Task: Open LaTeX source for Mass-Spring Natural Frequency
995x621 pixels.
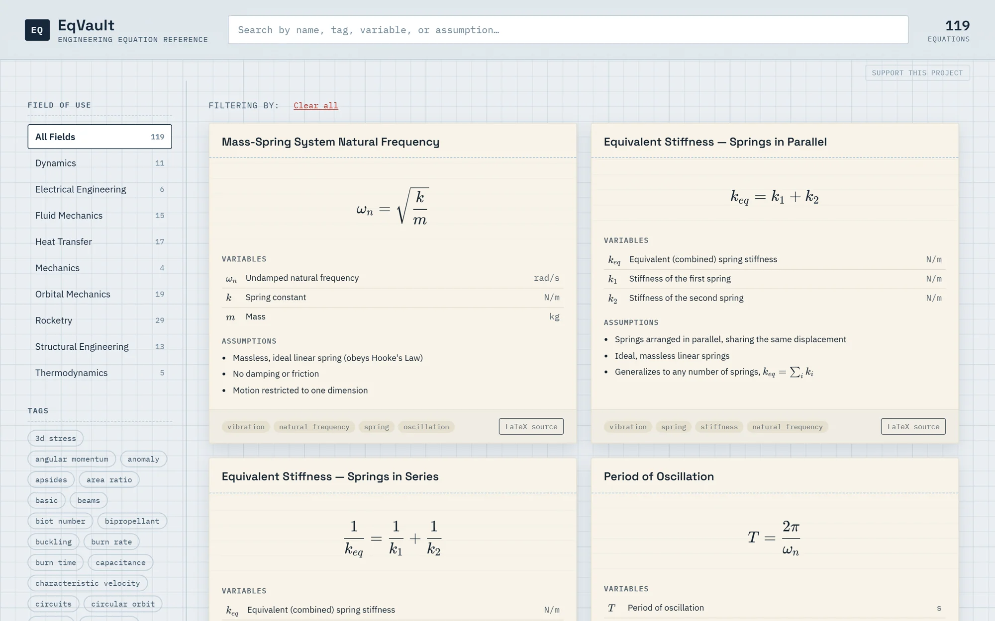Action: [x=531, y=427]
